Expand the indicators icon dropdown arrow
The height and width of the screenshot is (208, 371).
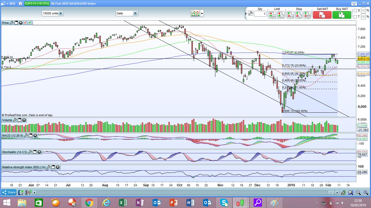[202, 14]
